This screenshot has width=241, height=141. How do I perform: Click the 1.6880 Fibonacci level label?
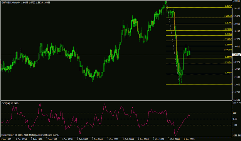[x=228, y=45]
